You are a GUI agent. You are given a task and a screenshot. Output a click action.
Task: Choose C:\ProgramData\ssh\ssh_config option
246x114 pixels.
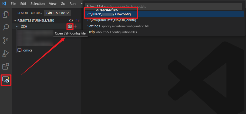pyautogui.click(x=112, y=20)
